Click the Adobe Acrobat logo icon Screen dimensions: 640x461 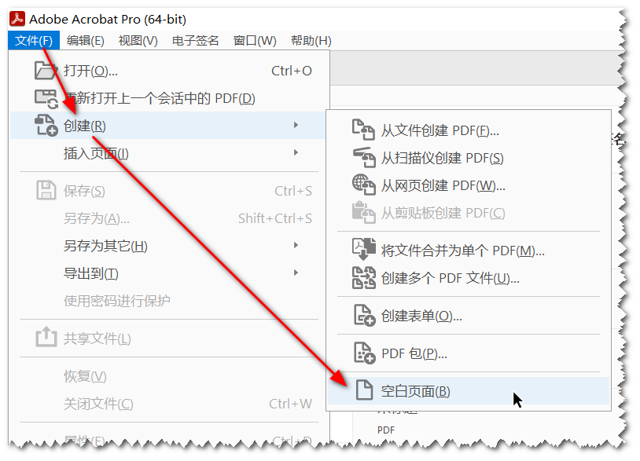17,19
